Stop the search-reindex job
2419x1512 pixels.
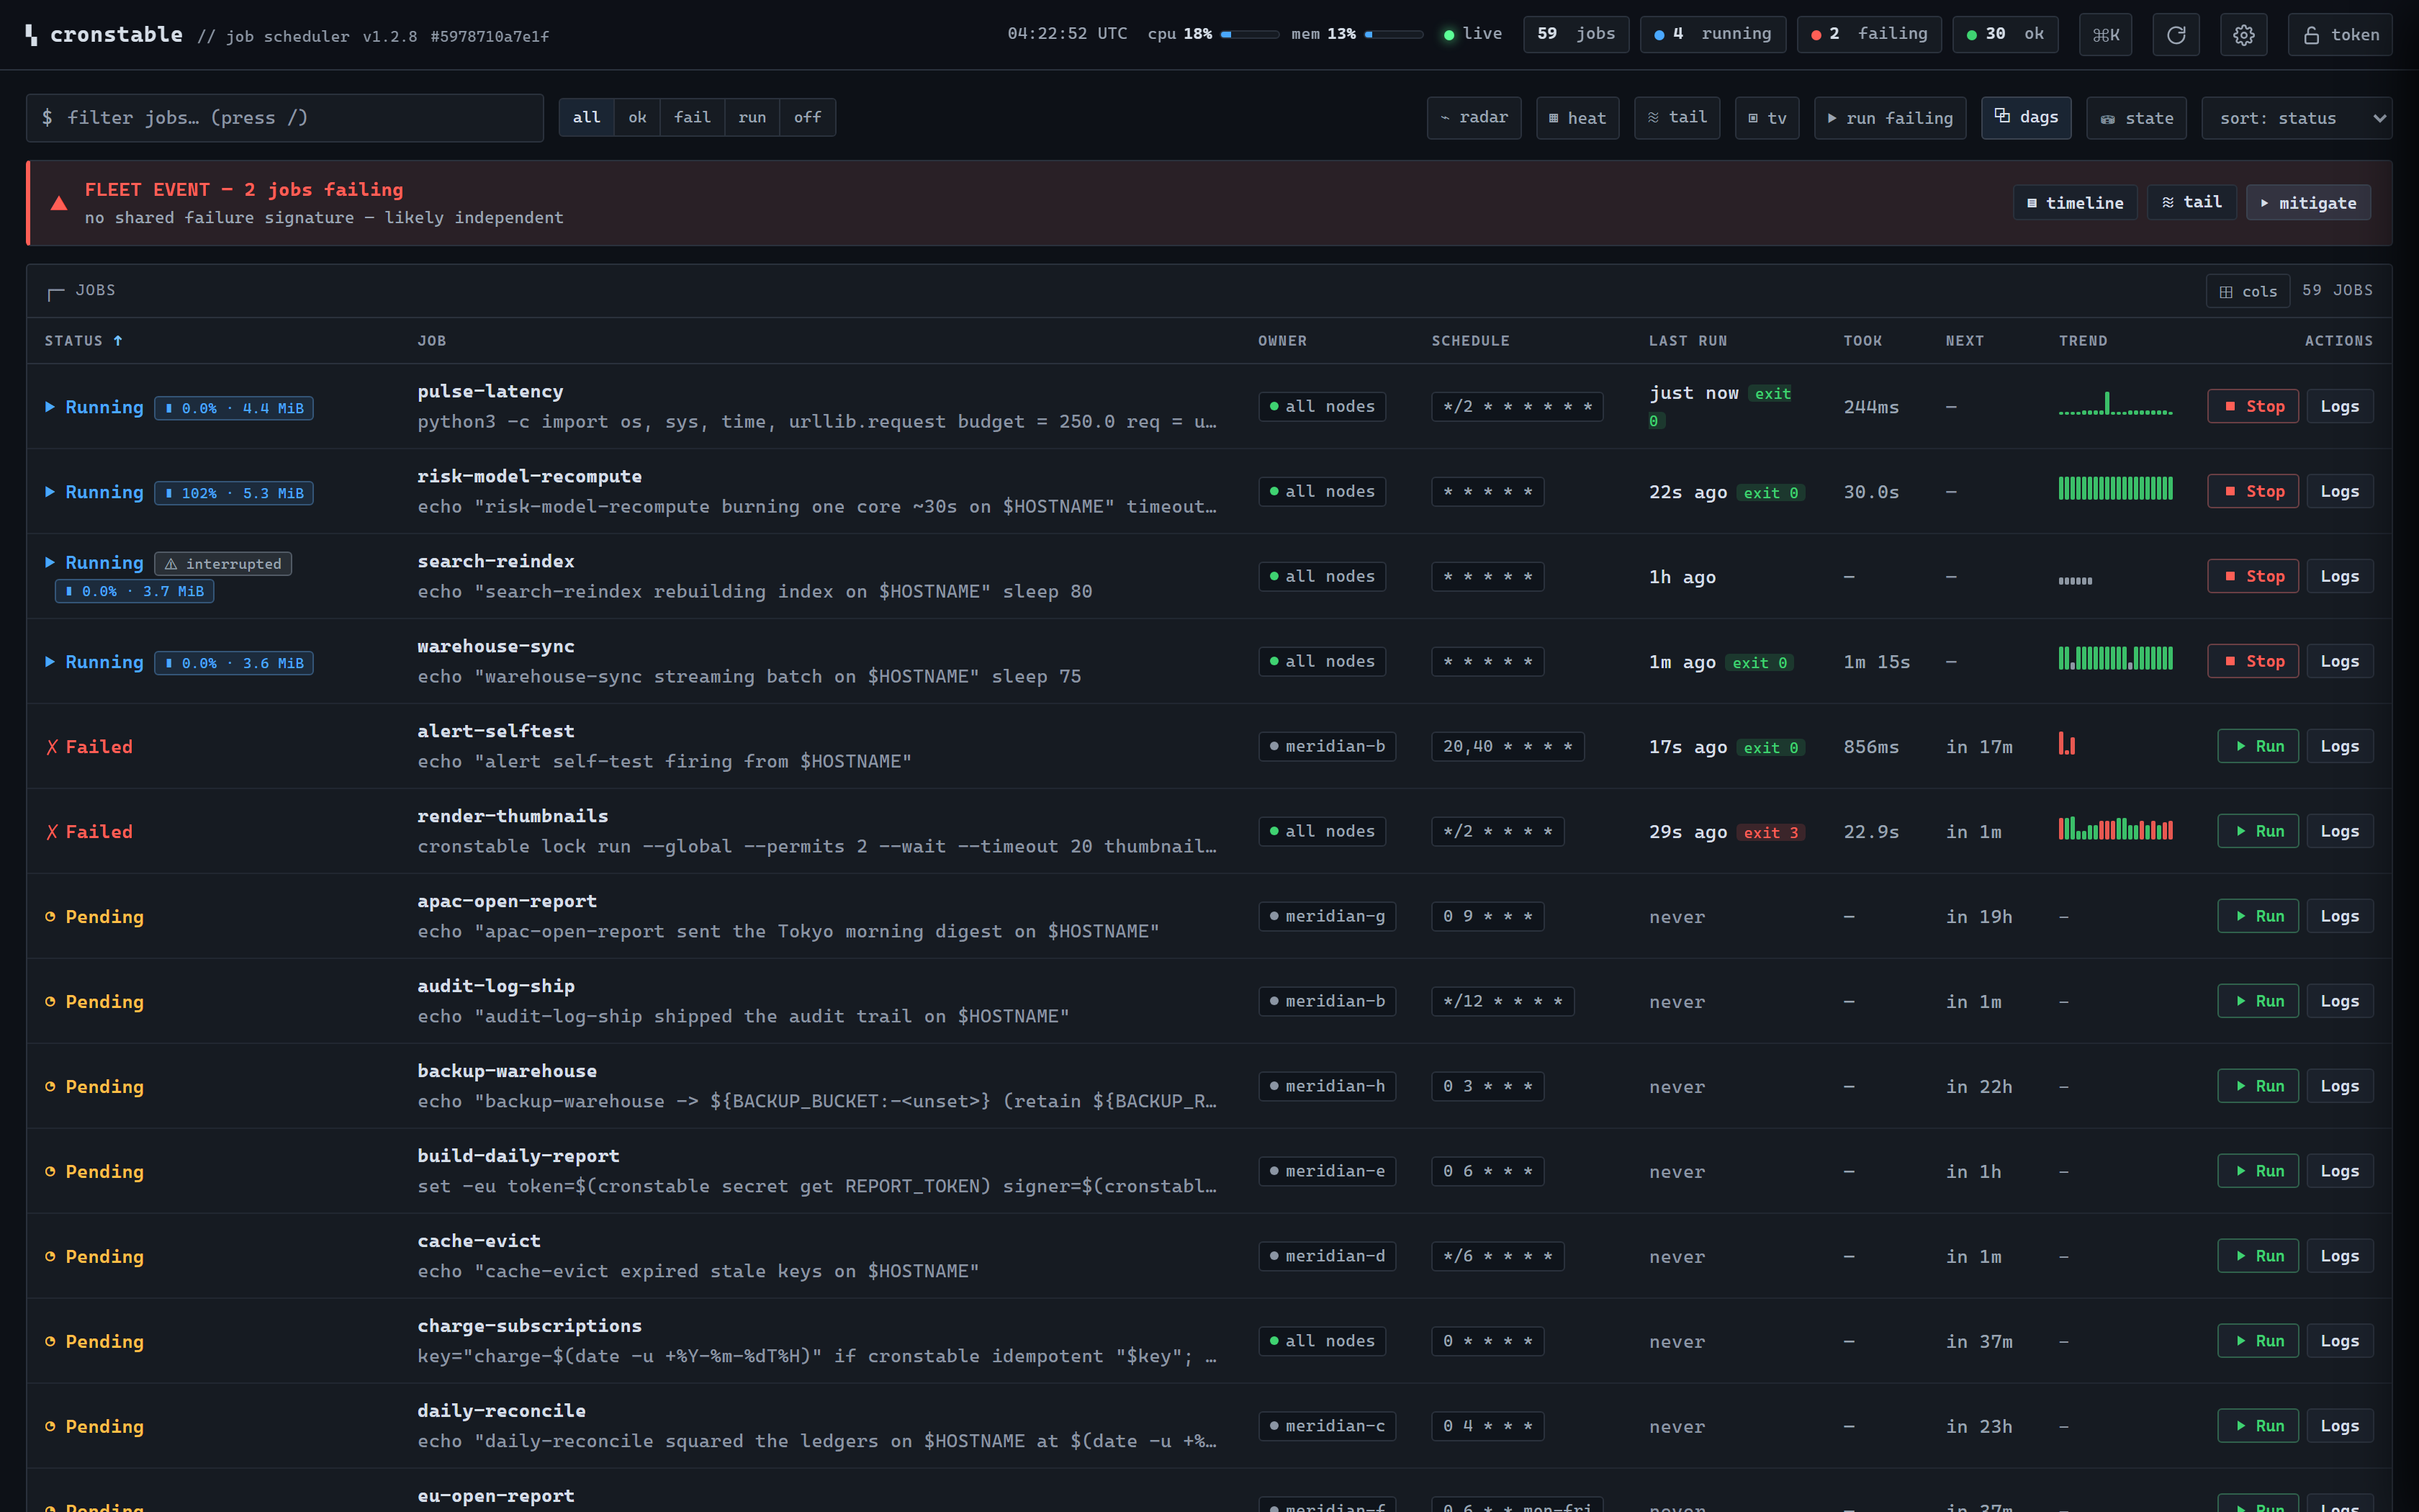[x=2252, y=576]
